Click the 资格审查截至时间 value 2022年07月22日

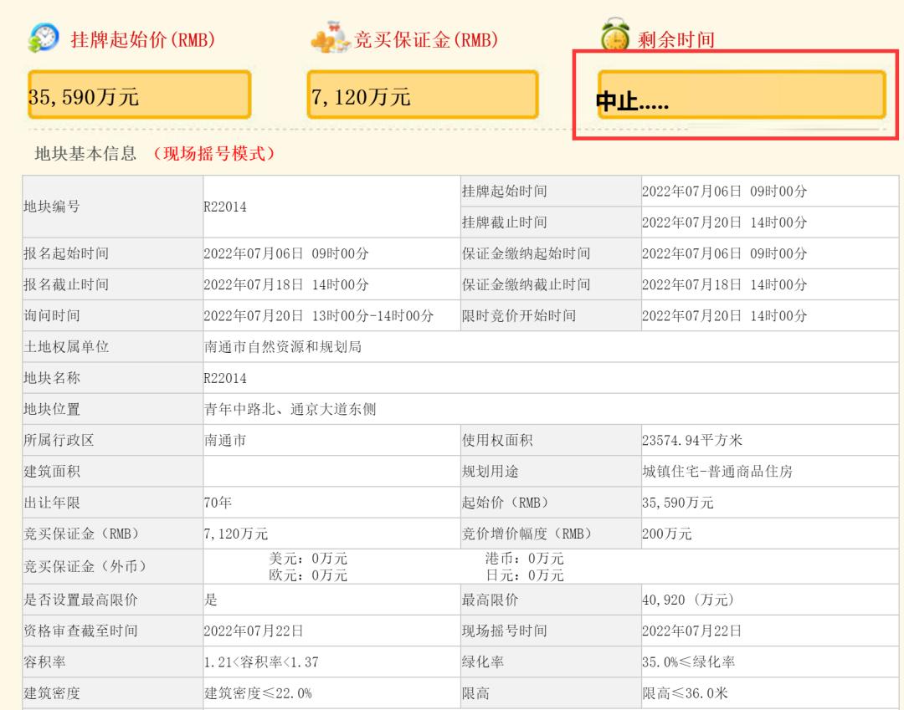254,631
